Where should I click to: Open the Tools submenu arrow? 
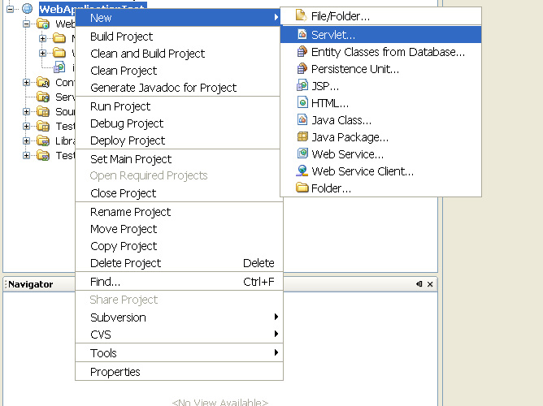[276, 352]
